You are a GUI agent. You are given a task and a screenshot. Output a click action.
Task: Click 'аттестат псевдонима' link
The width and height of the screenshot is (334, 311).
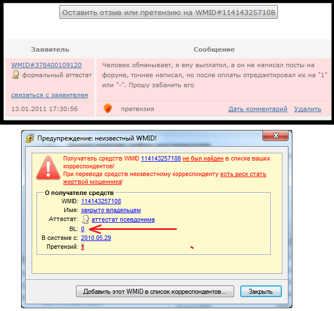[x=123, y=219]
